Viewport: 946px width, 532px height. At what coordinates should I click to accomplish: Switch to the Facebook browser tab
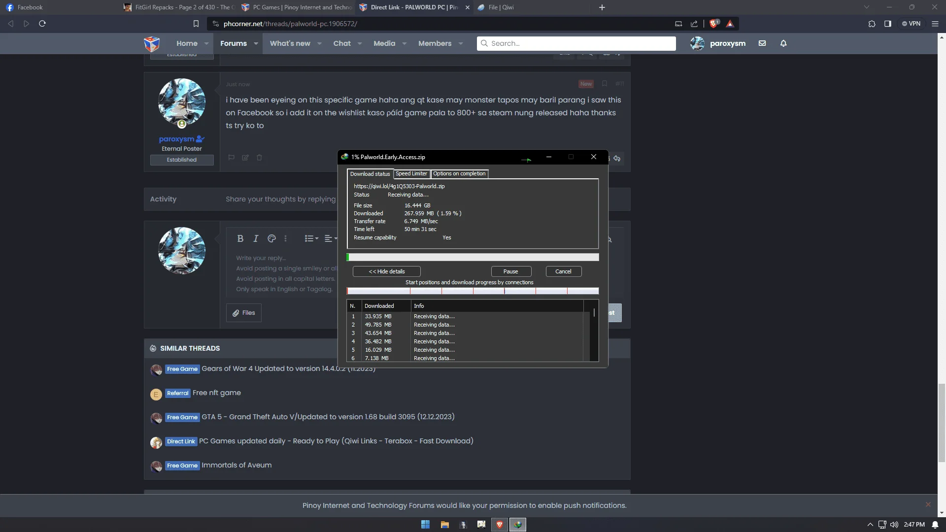(30, 7)
